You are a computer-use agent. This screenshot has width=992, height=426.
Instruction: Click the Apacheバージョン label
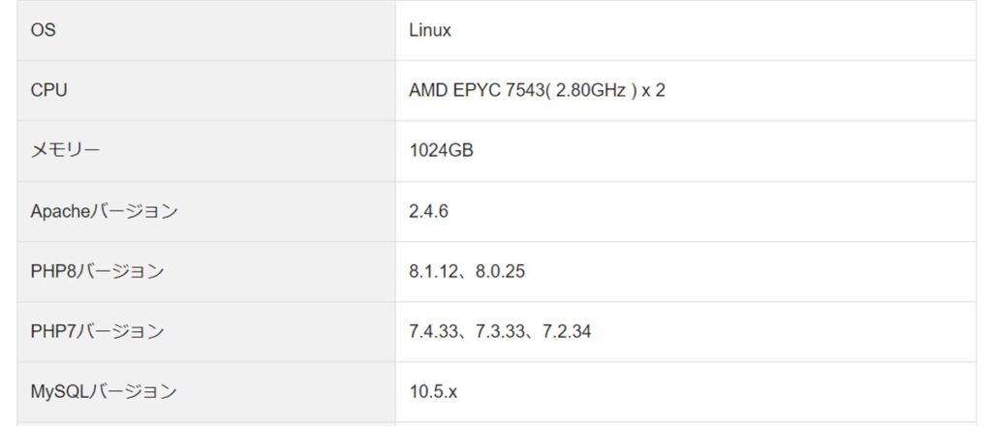[x=104, y=211]
